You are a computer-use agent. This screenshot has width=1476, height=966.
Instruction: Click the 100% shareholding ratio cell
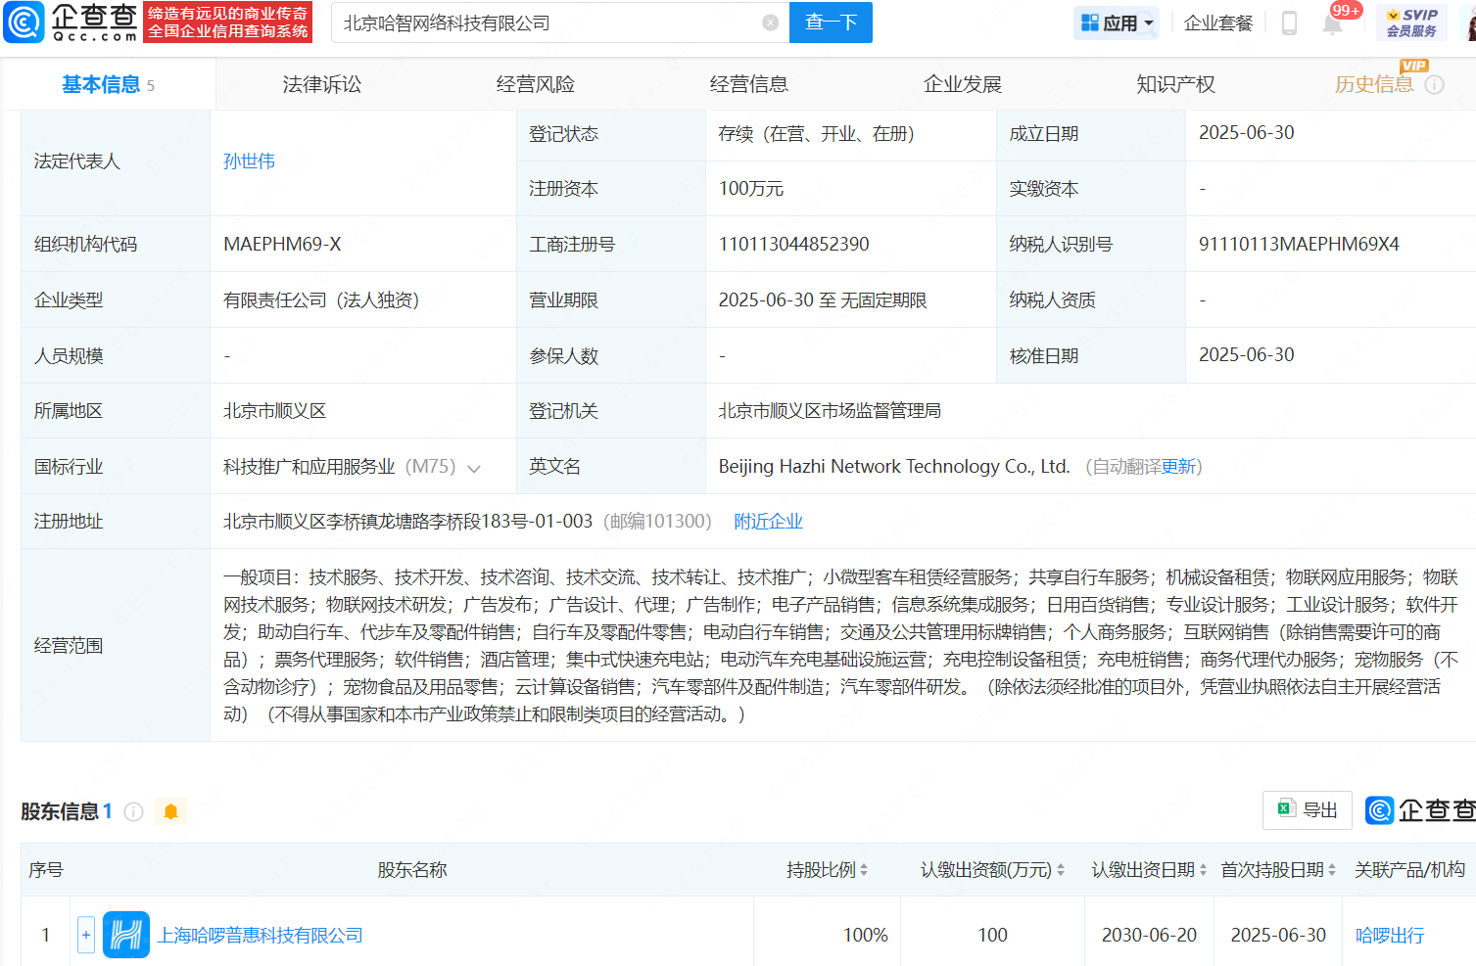[865, 936]
